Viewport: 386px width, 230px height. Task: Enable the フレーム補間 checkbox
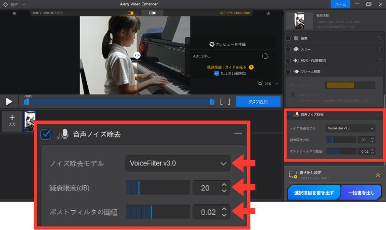point(288,71)
